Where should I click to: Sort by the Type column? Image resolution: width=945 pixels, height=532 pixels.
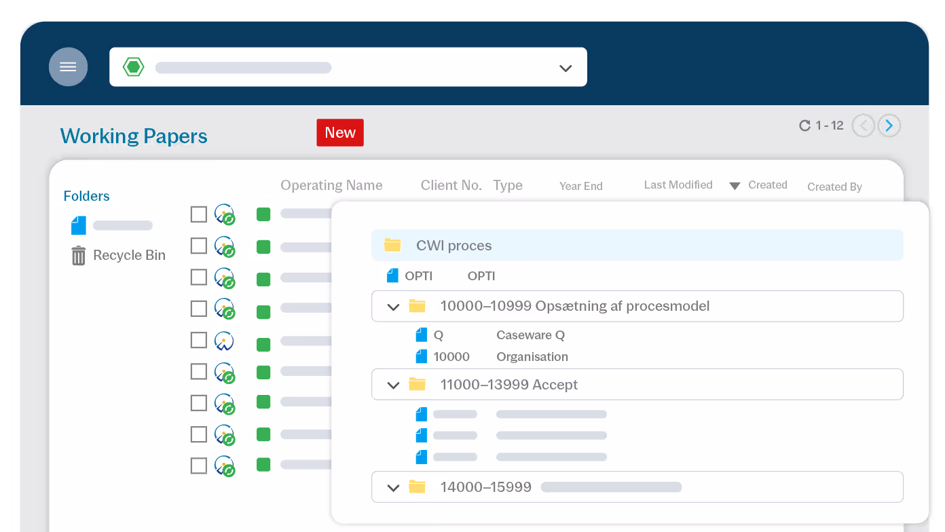click(508, 185)
